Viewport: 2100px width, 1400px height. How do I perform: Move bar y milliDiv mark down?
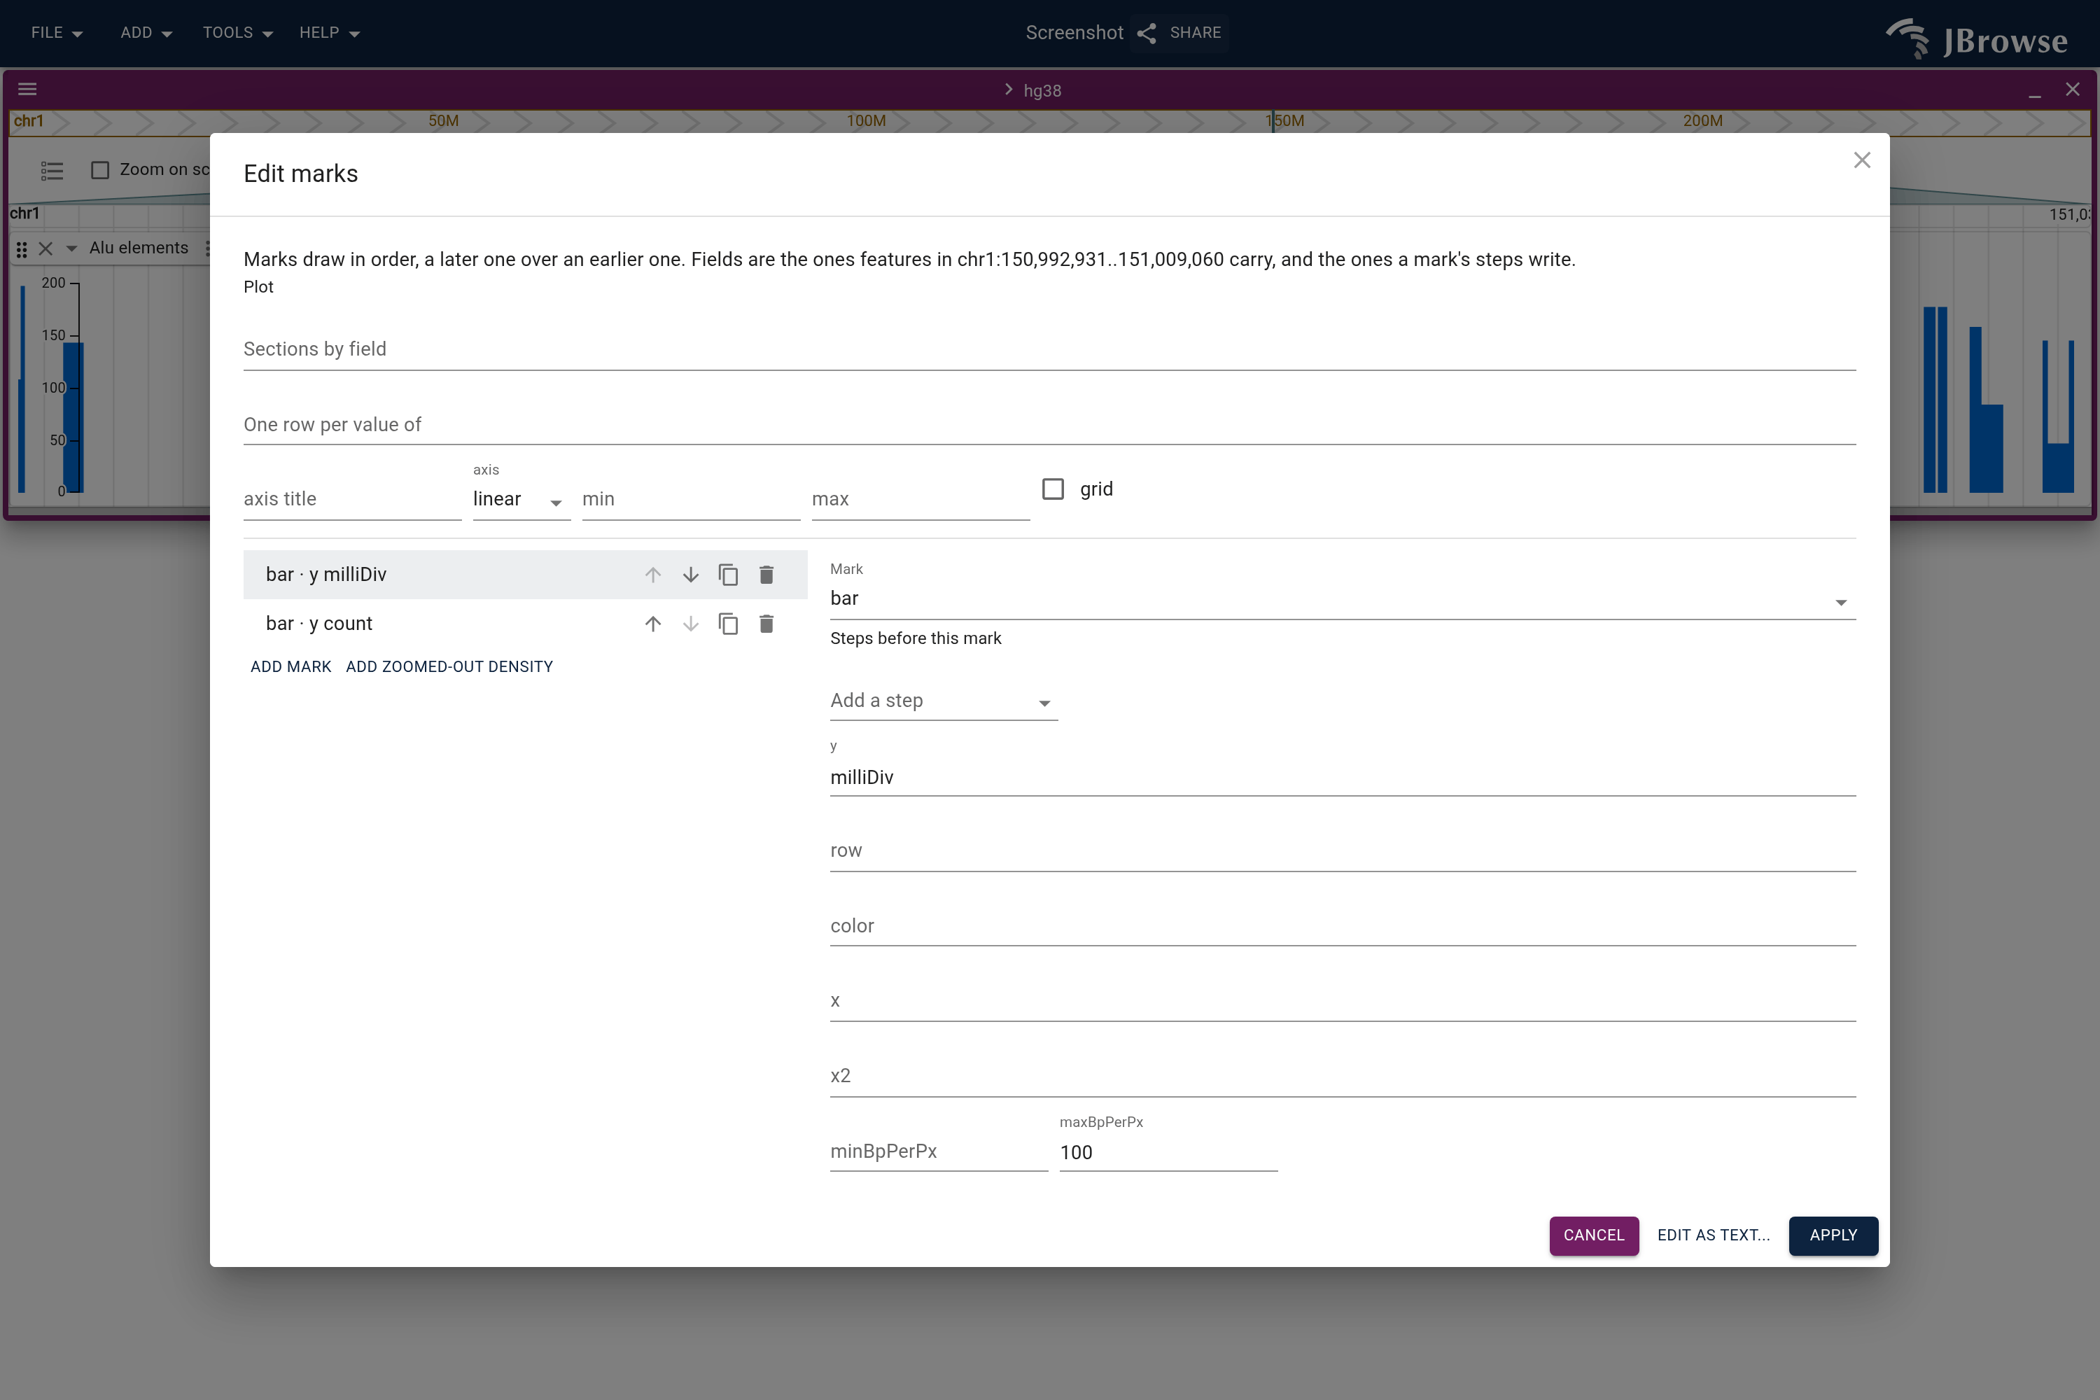coord(690,575)
